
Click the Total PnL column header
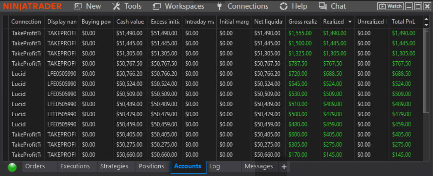click(403, 22)
